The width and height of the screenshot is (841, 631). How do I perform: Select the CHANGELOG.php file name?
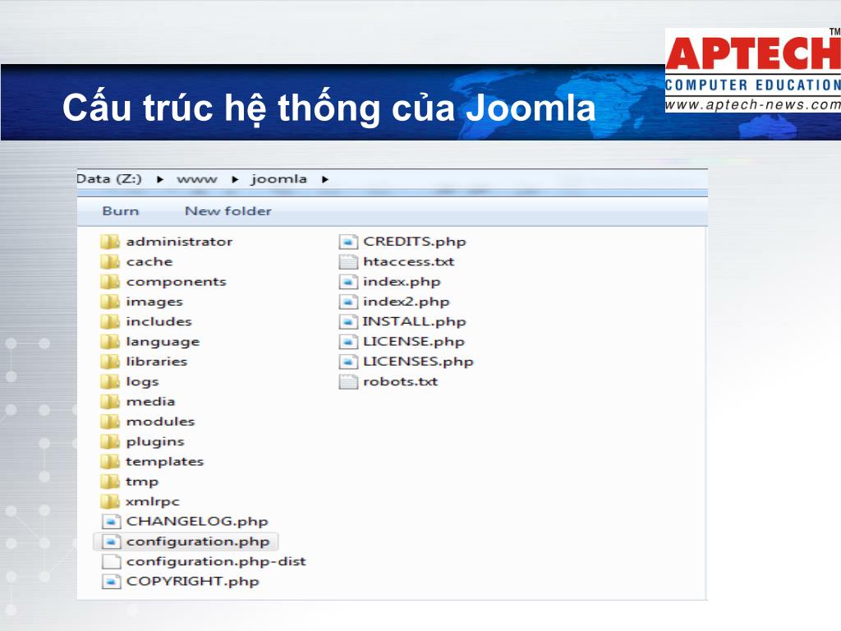point(197,522)
